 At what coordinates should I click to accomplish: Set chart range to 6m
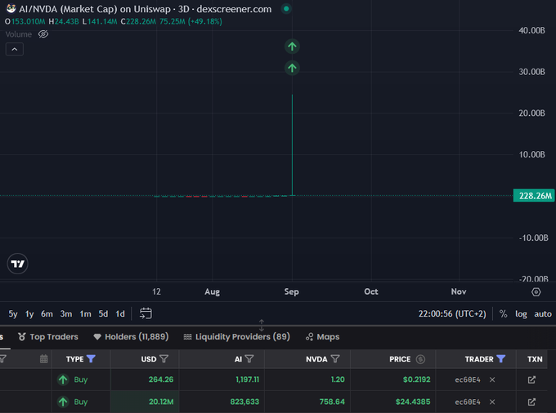(47, 314)
